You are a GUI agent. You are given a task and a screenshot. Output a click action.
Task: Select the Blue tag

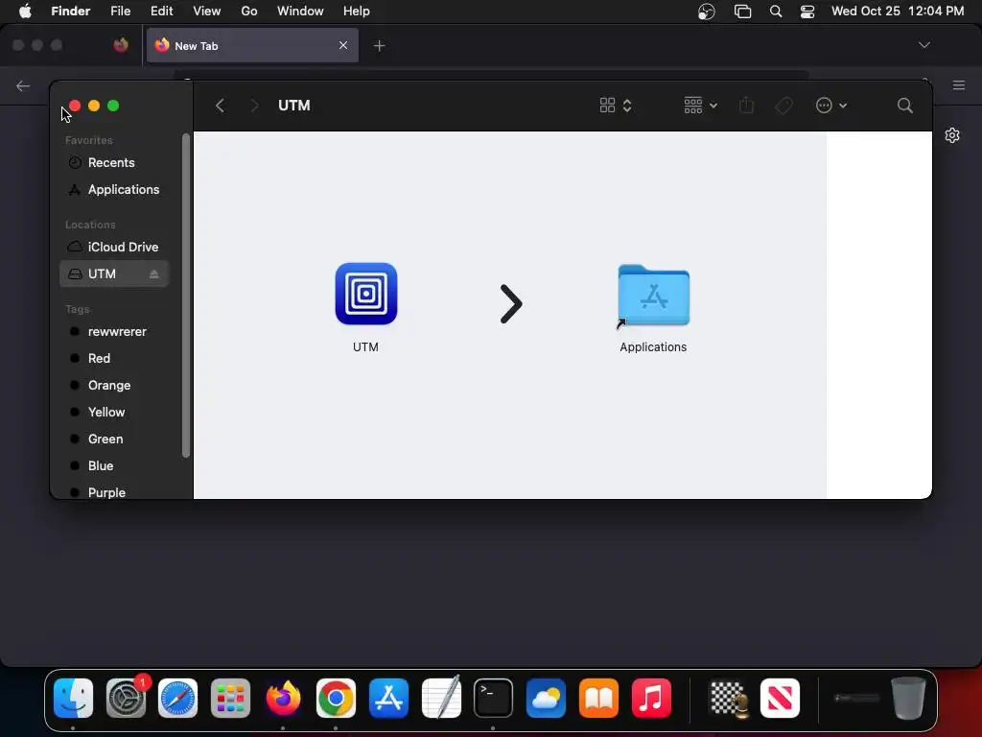point(114,466)
